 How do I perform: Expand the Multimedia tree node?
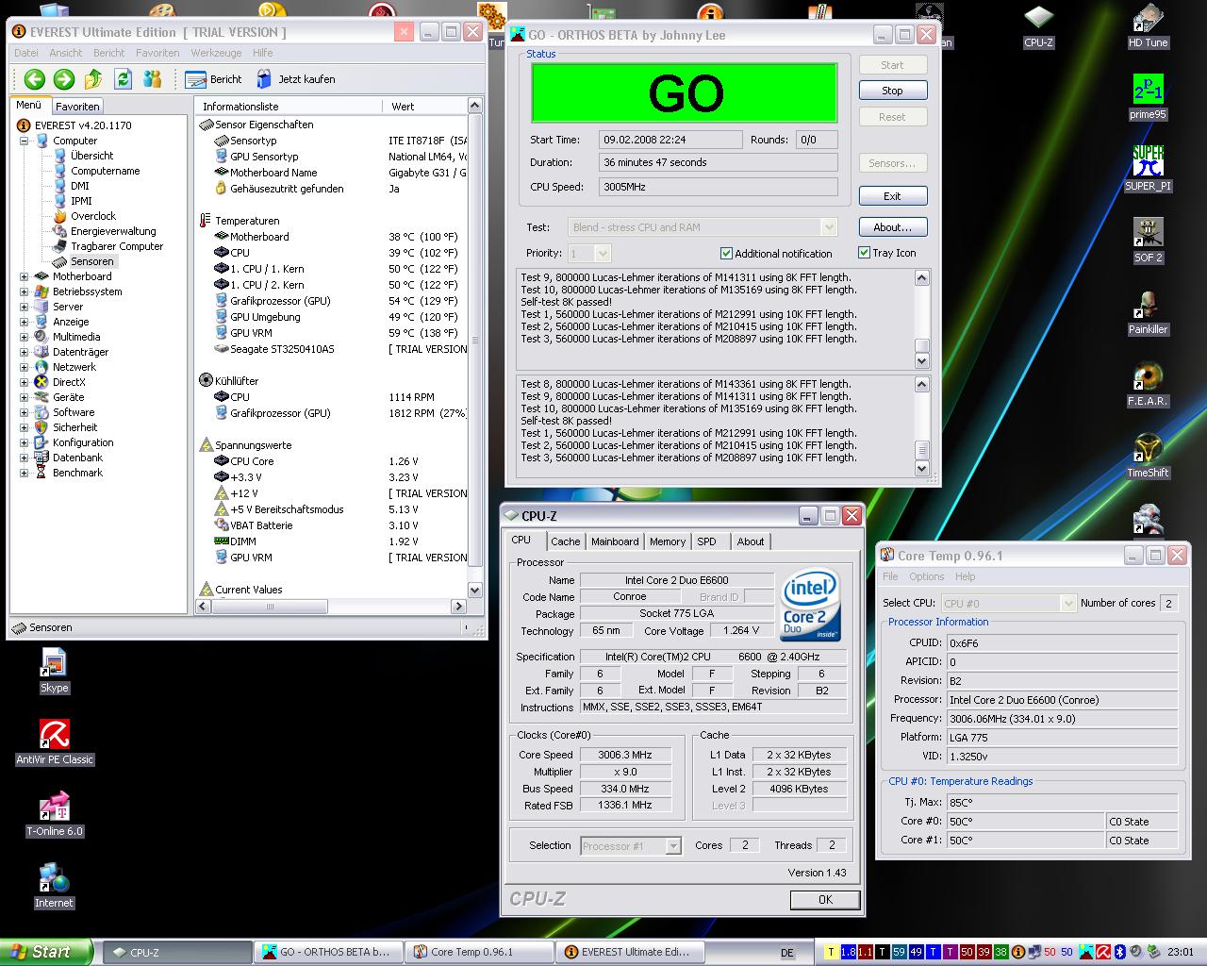pos(25,337)
